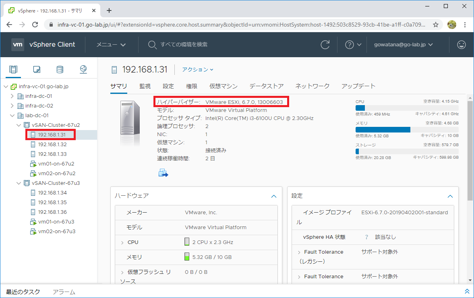
Task: Reload the browser page
Action: (35, 25)
